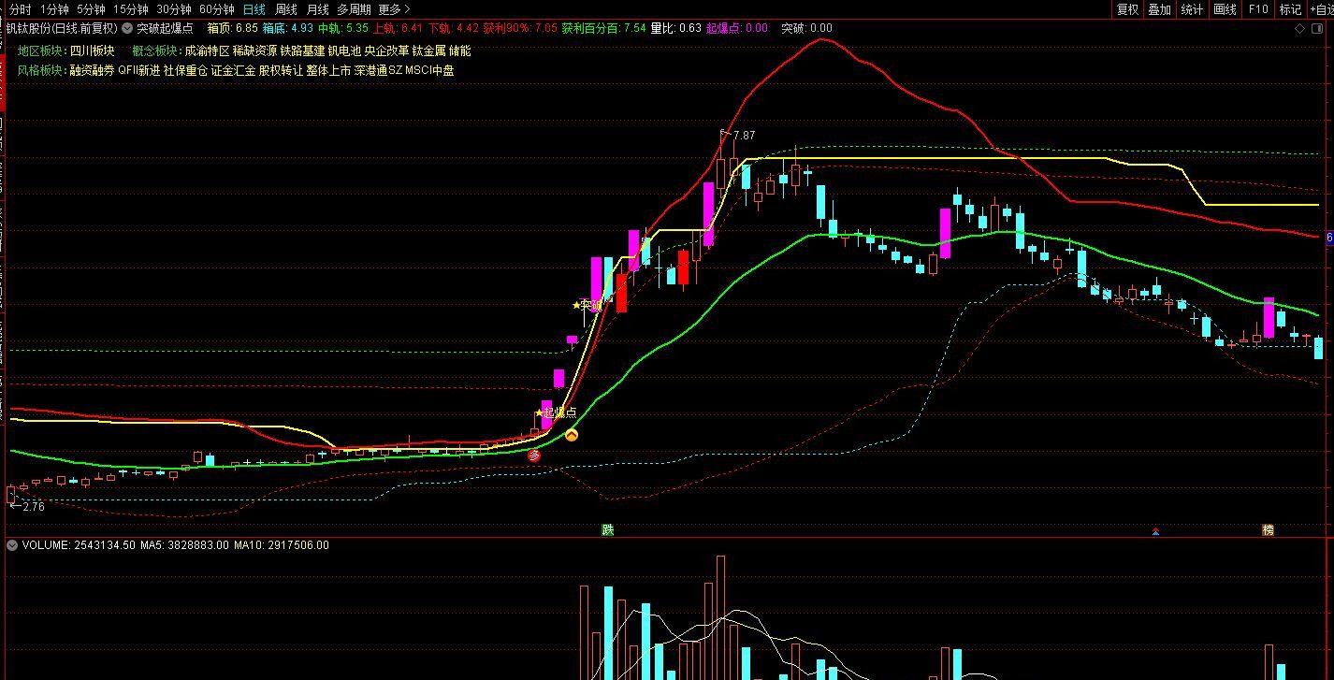Open F10 company information
1334x680 pixels.
tap(1258, 9)
